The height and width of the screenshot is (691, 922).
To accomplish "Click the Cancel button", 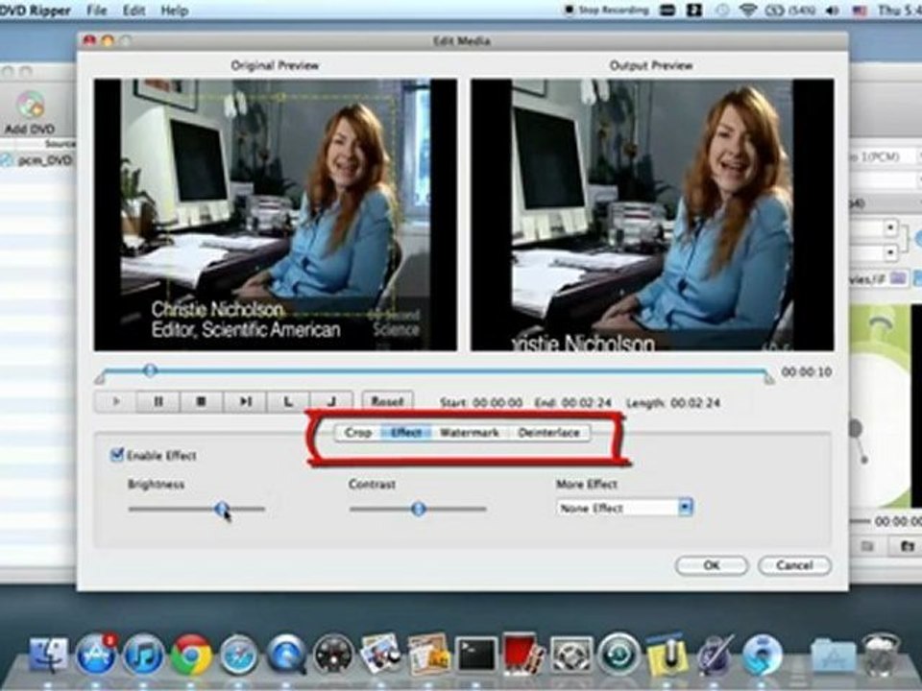I will pyautogui.click(x=794, y=565).
